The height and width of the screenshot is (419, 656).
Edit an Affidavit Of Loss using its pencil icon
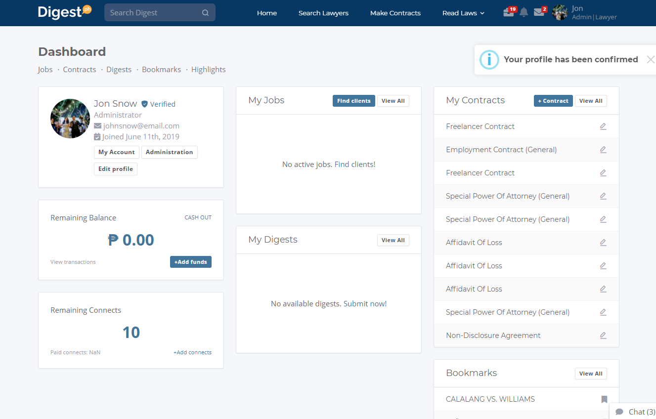coord(603,242)
